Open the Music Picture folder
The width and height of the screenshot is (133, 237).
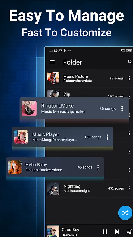coord(89,78)
